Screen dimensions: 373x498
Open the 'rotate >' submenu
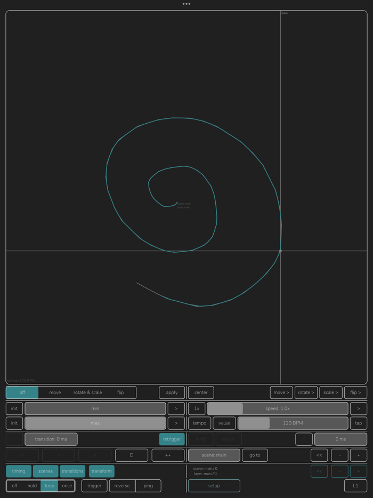[306, 392]
